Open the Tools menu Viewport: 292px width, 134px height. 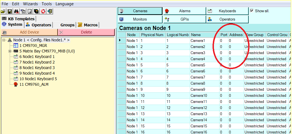coord(47,4)
